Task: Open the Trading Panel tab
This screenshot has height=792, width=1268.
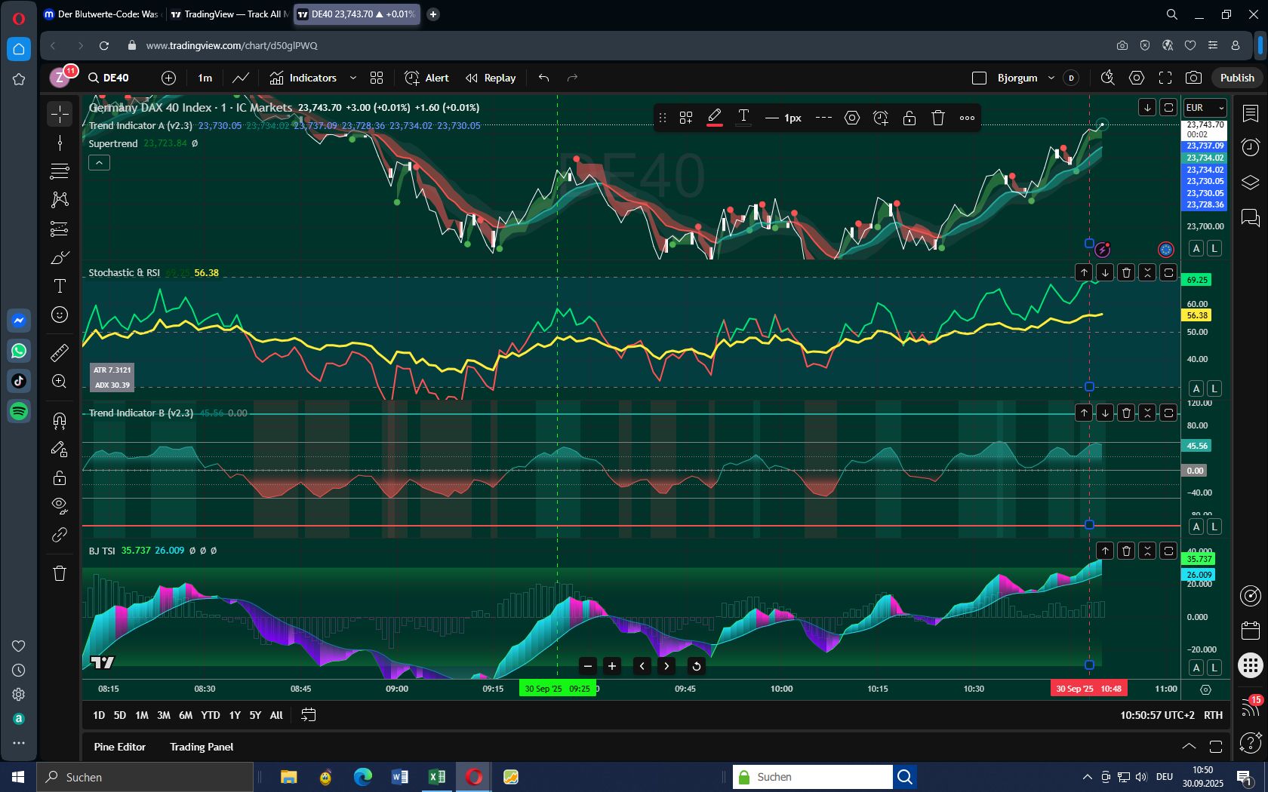Action: point(201,747)
